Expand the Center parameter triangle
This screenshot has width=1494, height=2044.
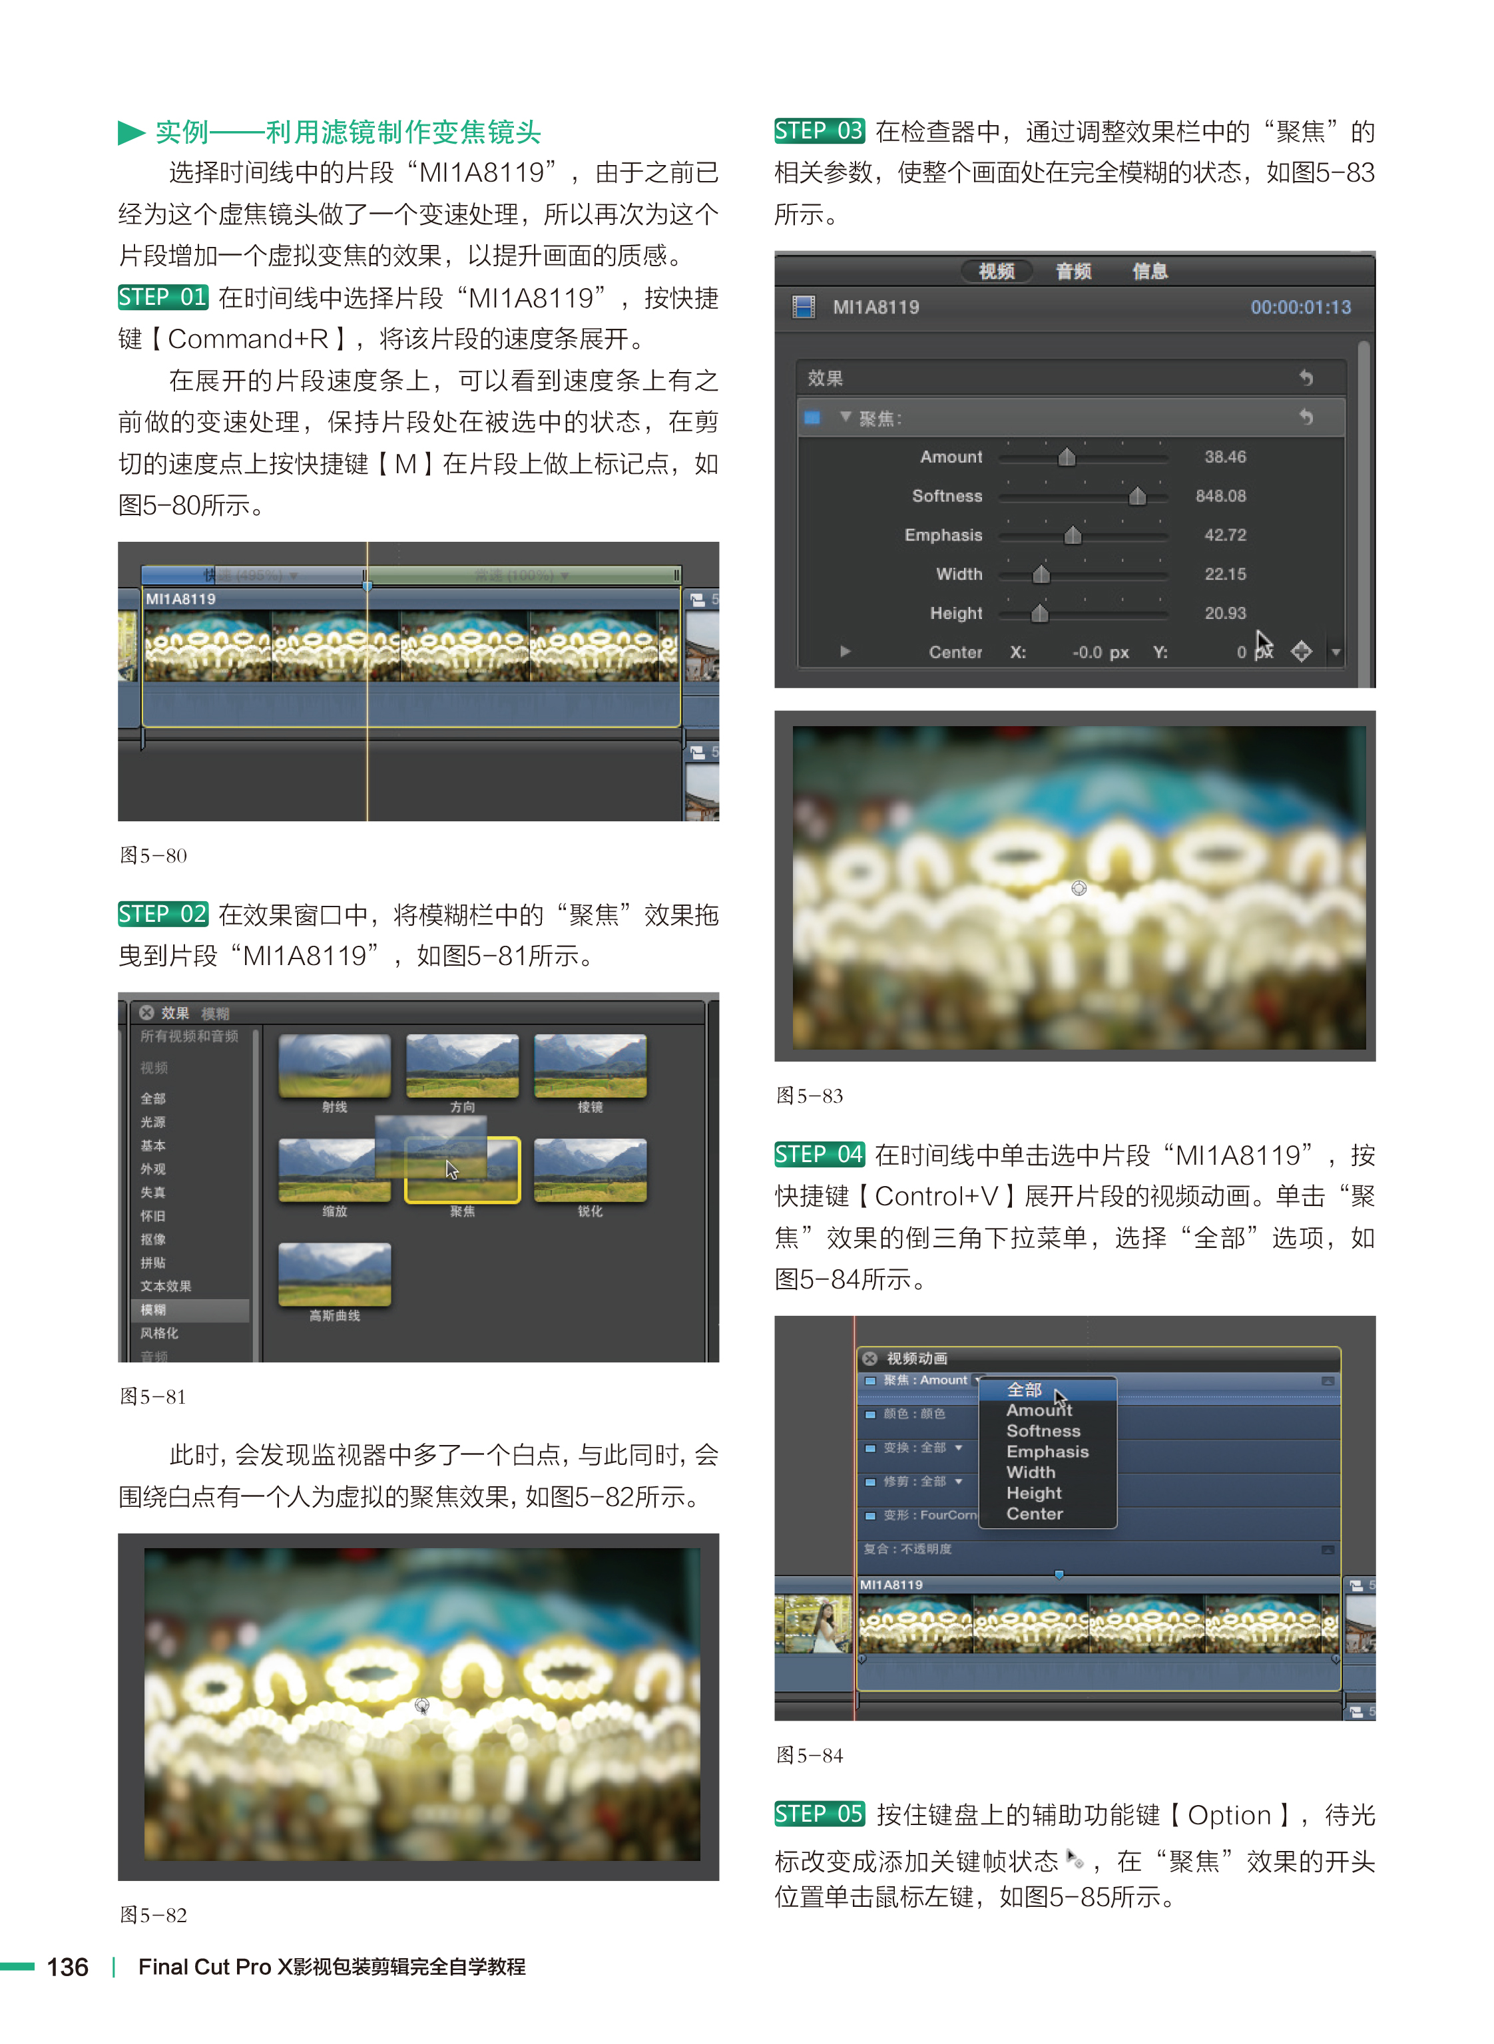tap(845, 651)
